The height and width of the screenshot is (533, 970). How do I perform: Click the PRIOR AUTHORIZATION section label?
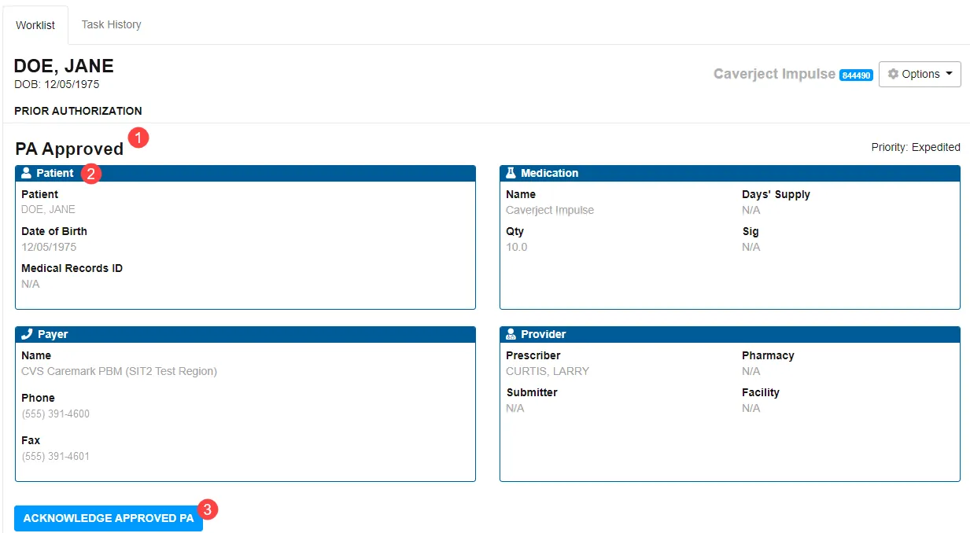[x=79, y=111]
